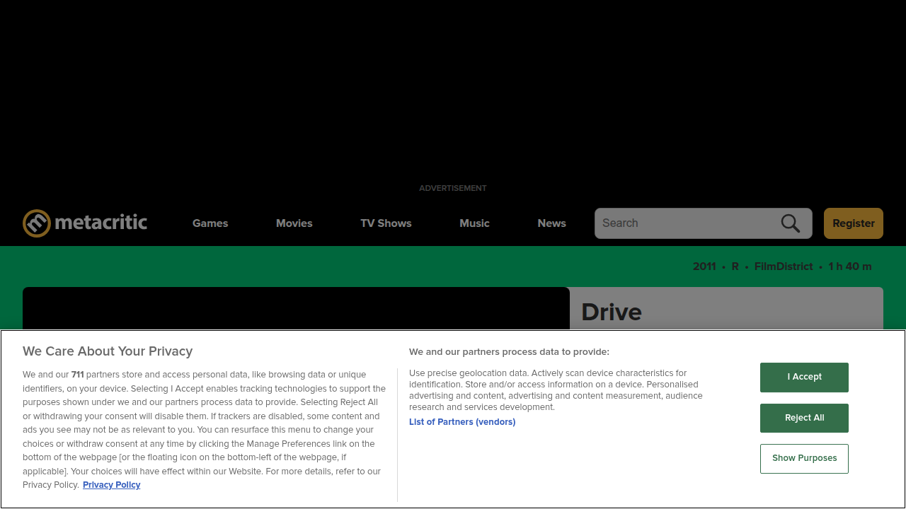Click the R rating label
This screenshot has width=906, height=509.
pyautogui.click(x=735, y=267)
